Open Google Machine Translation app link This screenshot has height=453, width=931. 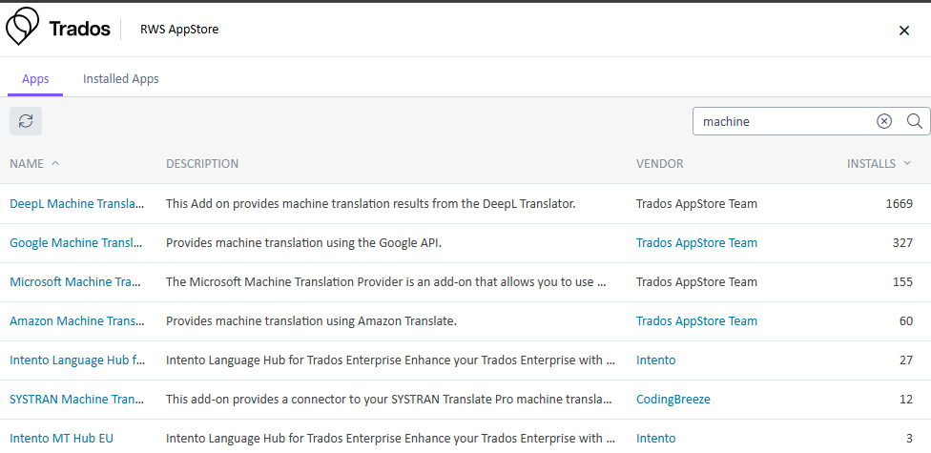tap(75, 242)
